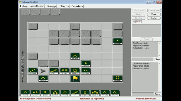Screen dimensions: 181x101
Task: Select the five-star General piece
Action: (75, 71)
